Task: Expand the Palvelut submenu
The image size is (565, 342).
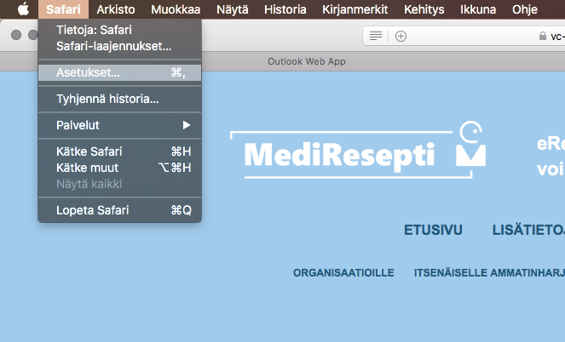Action: coord(119,125)
